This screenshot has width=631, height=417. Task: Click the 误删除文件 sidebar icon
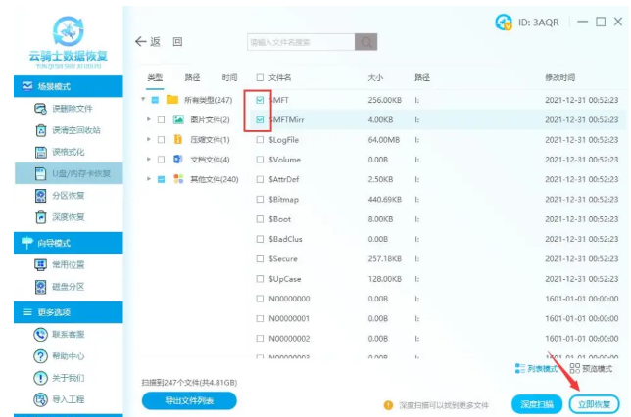pos(41,109)
